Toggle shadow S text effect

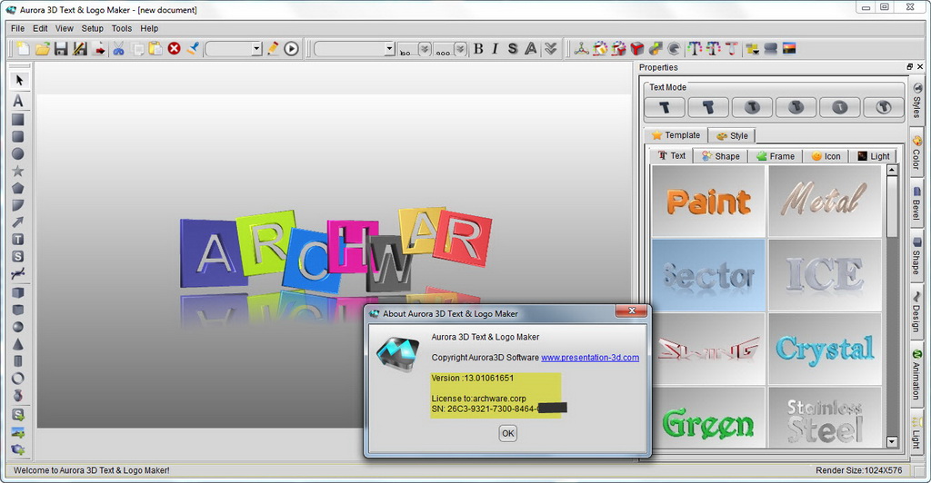pyautogui.click(x=513, y=49)
